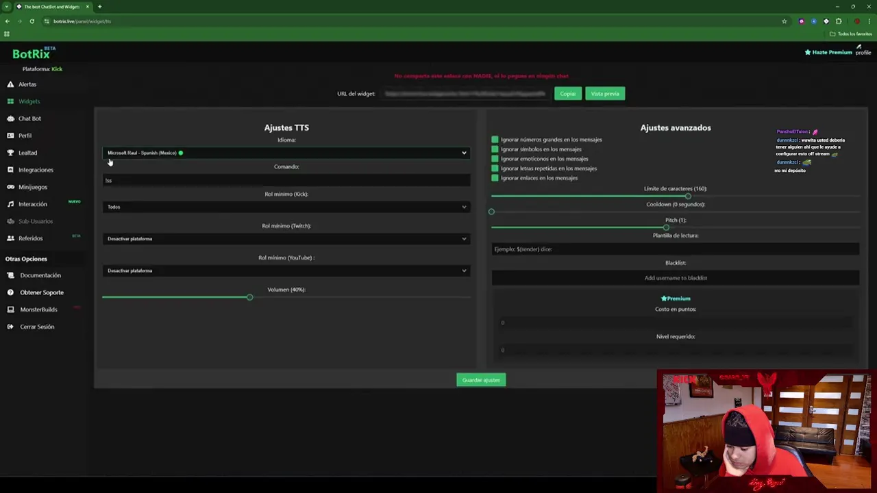Click the Perfil sidebar icon
877x493 pixels.
(x=10, y=136)
